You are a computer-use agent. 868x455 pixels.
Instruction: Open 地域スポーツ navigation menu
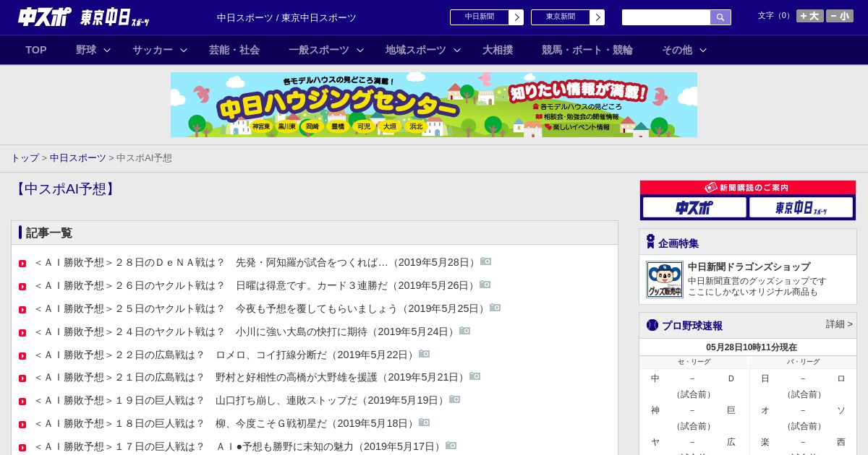416,50
